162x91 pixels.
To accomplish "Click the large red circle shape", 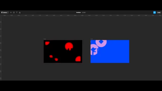I will (x=69, y=46).
